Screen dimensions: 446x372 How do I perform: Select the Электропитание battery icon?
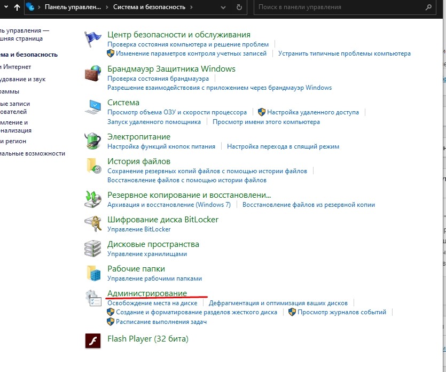93,141
